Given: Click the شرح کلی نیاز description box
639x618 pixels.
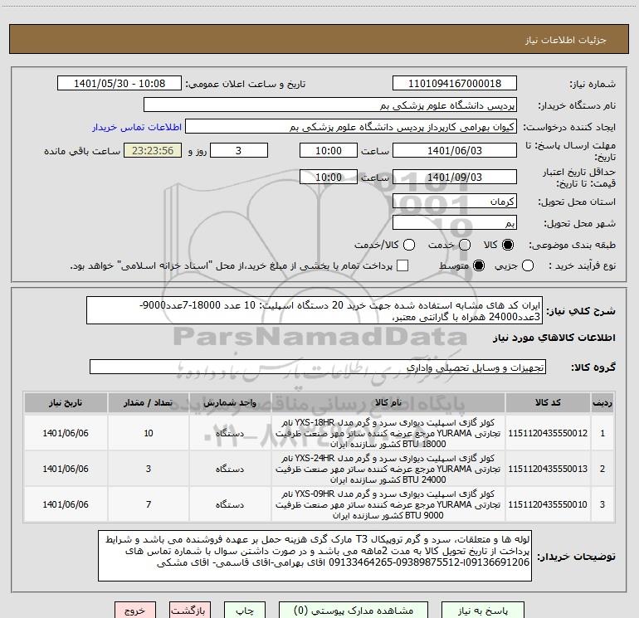Looking at the screenshot, I should (x=315, y=310).
